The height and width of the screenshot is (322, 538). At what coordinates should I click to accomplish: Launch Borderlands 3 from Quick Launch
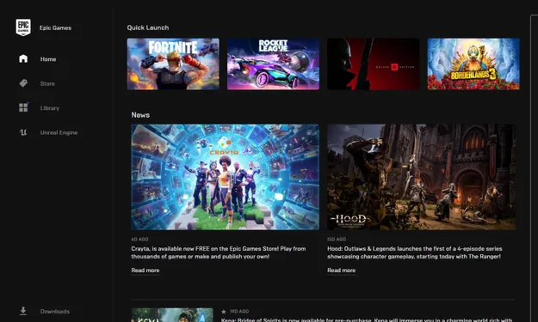click(x=473, y=64)
